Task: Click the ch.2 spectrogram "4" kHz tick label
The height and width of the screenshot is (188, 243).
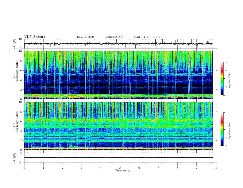Action: click(21, 131)
